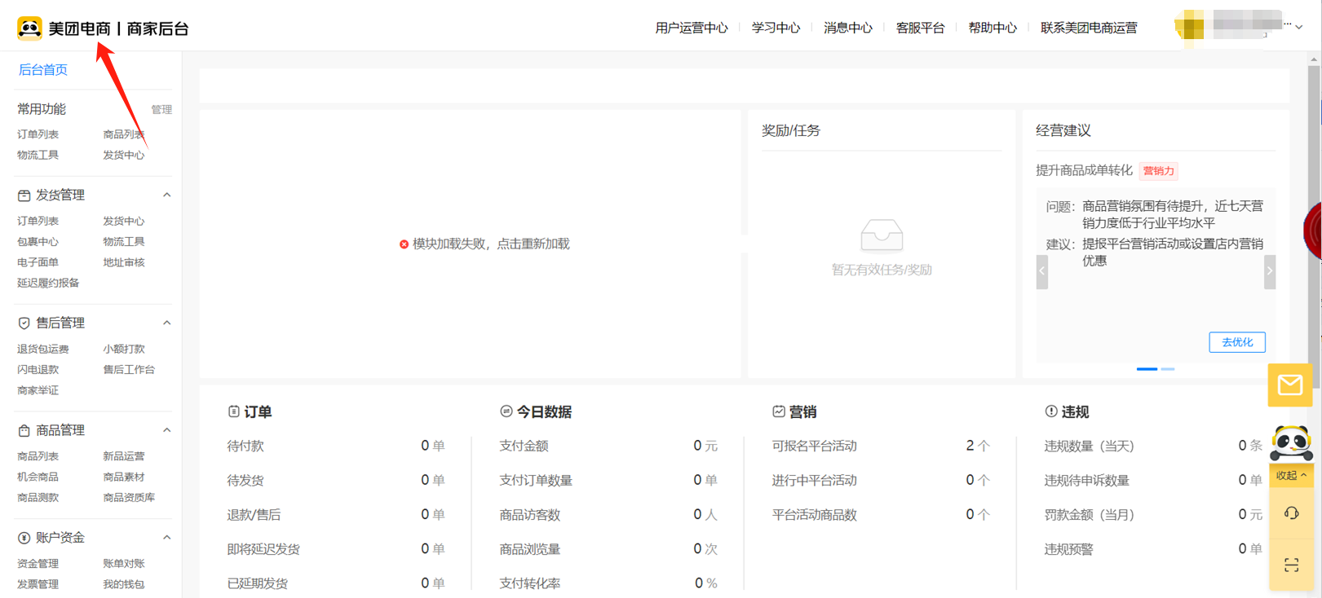Click the panda mascot assistant icon
Viewport: 1322px width, 598px height.
click(x=1291, y=443)
